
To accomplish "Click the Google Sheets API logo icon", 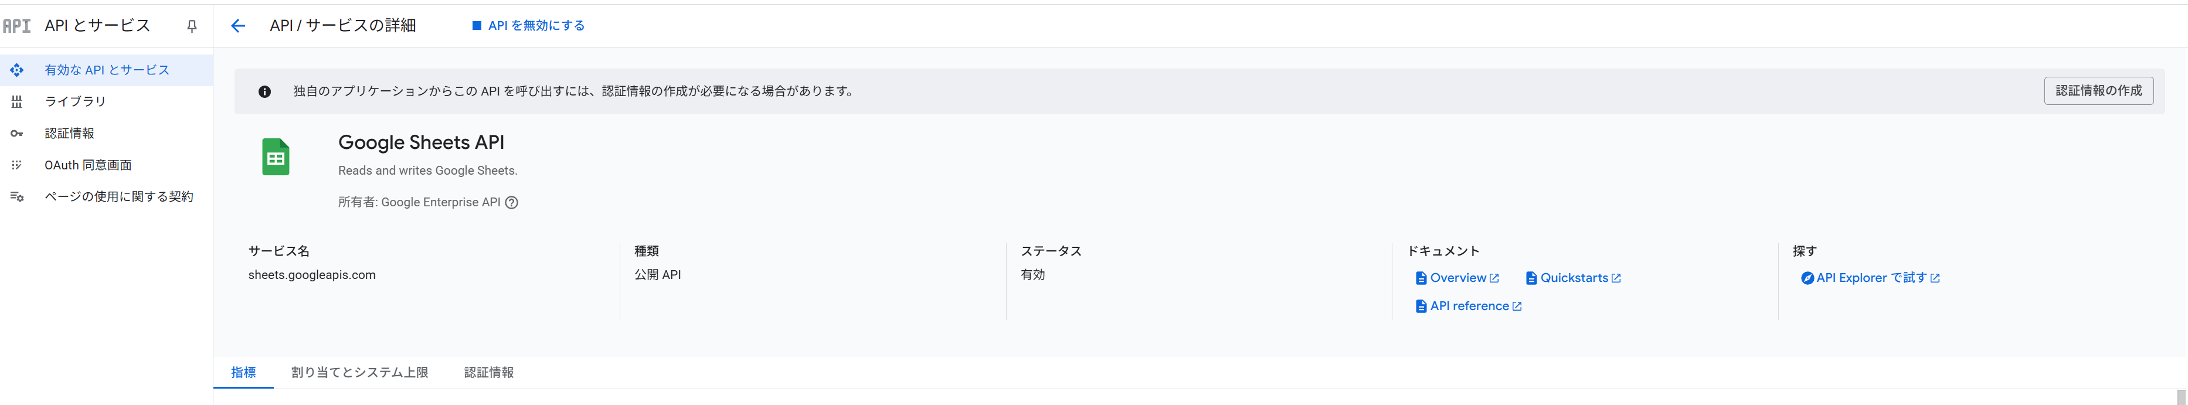I will (x=275, y=157).
